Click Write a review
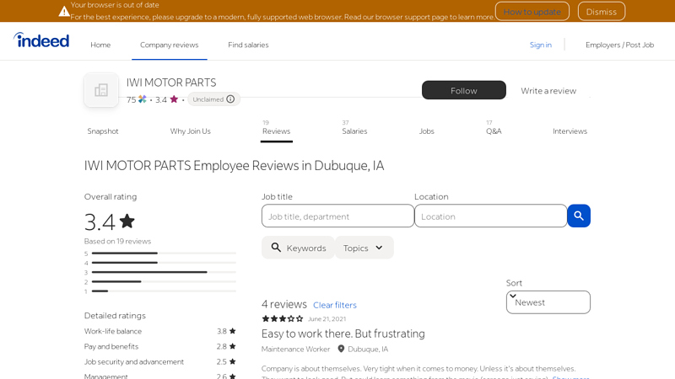The width and height of the screenshot is (675, 379). [548, 91]
